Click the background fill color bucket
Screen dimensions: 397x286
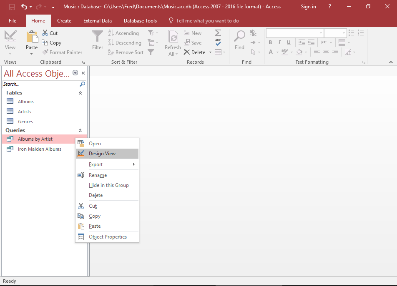(299, 52)
